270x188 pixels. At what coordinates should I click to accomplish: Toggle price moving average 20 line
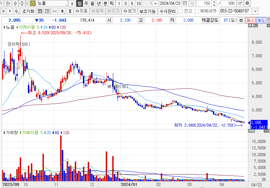pyautogui.click(x=44, y=27)
